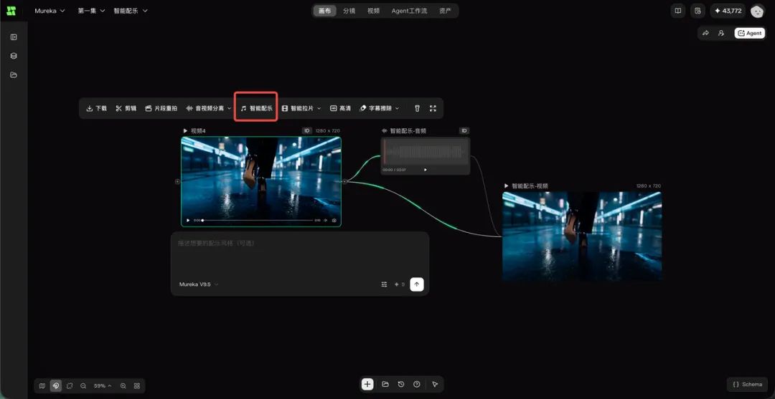Open the bottom bar folder icon
775x399 pixels.
pos(385,384)
